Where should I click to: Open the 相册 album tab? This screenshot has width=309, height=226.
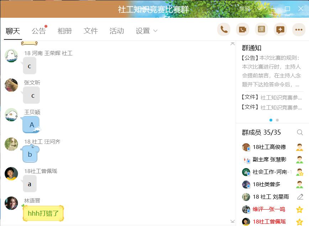point(65,31)
